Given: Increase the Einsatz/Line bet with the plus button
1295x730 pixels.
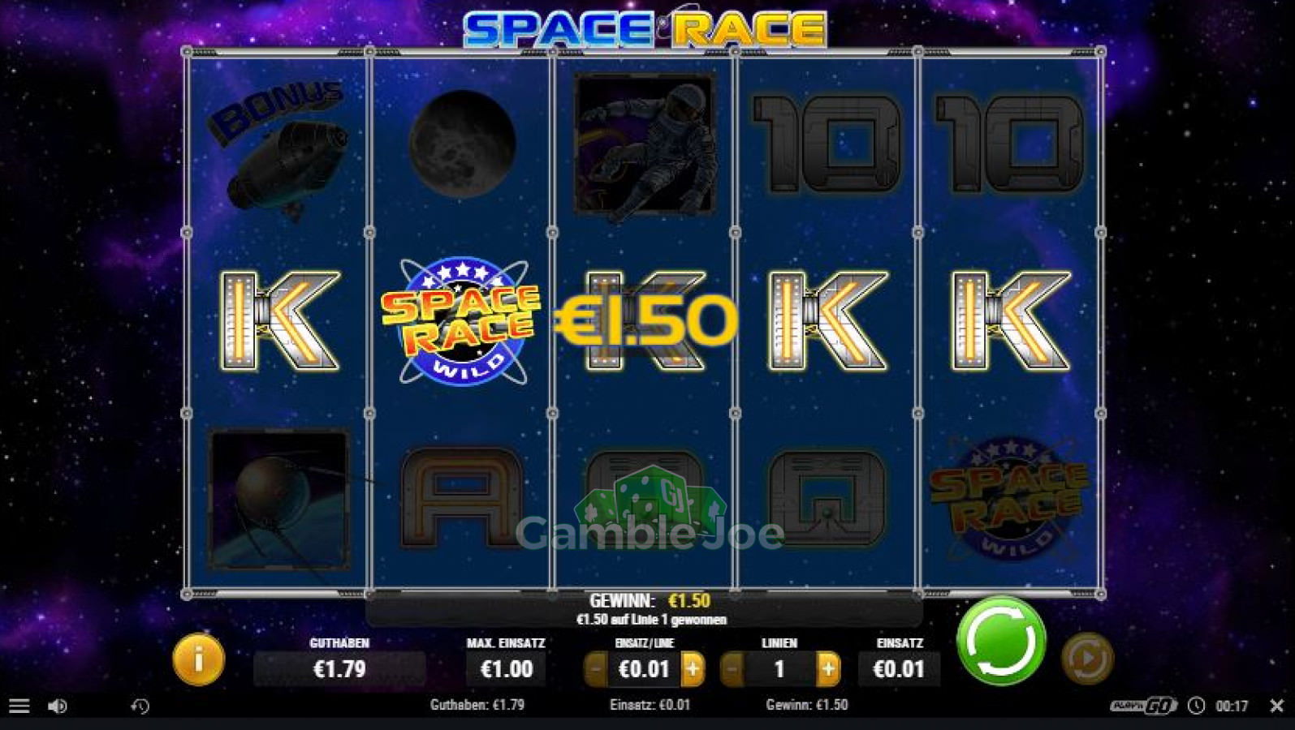Looking at the screenshot, I should pos(693,669).
